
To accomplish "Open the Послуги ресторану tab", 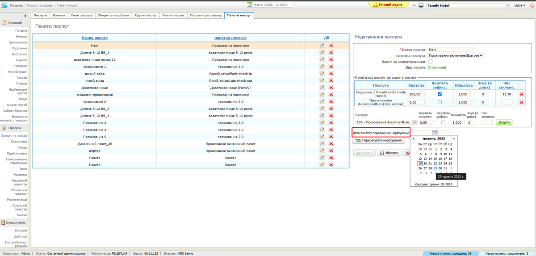I will coord(205,15).
